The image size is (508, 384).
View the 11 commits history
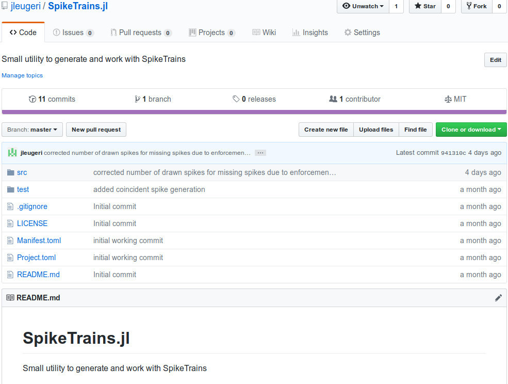(x=52, y=99)
